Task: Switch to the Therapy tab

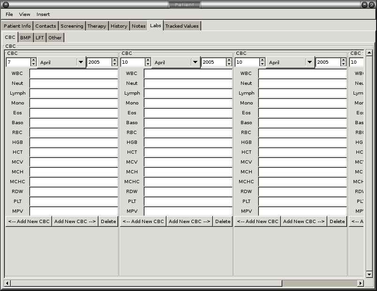Action: point(97,26)
